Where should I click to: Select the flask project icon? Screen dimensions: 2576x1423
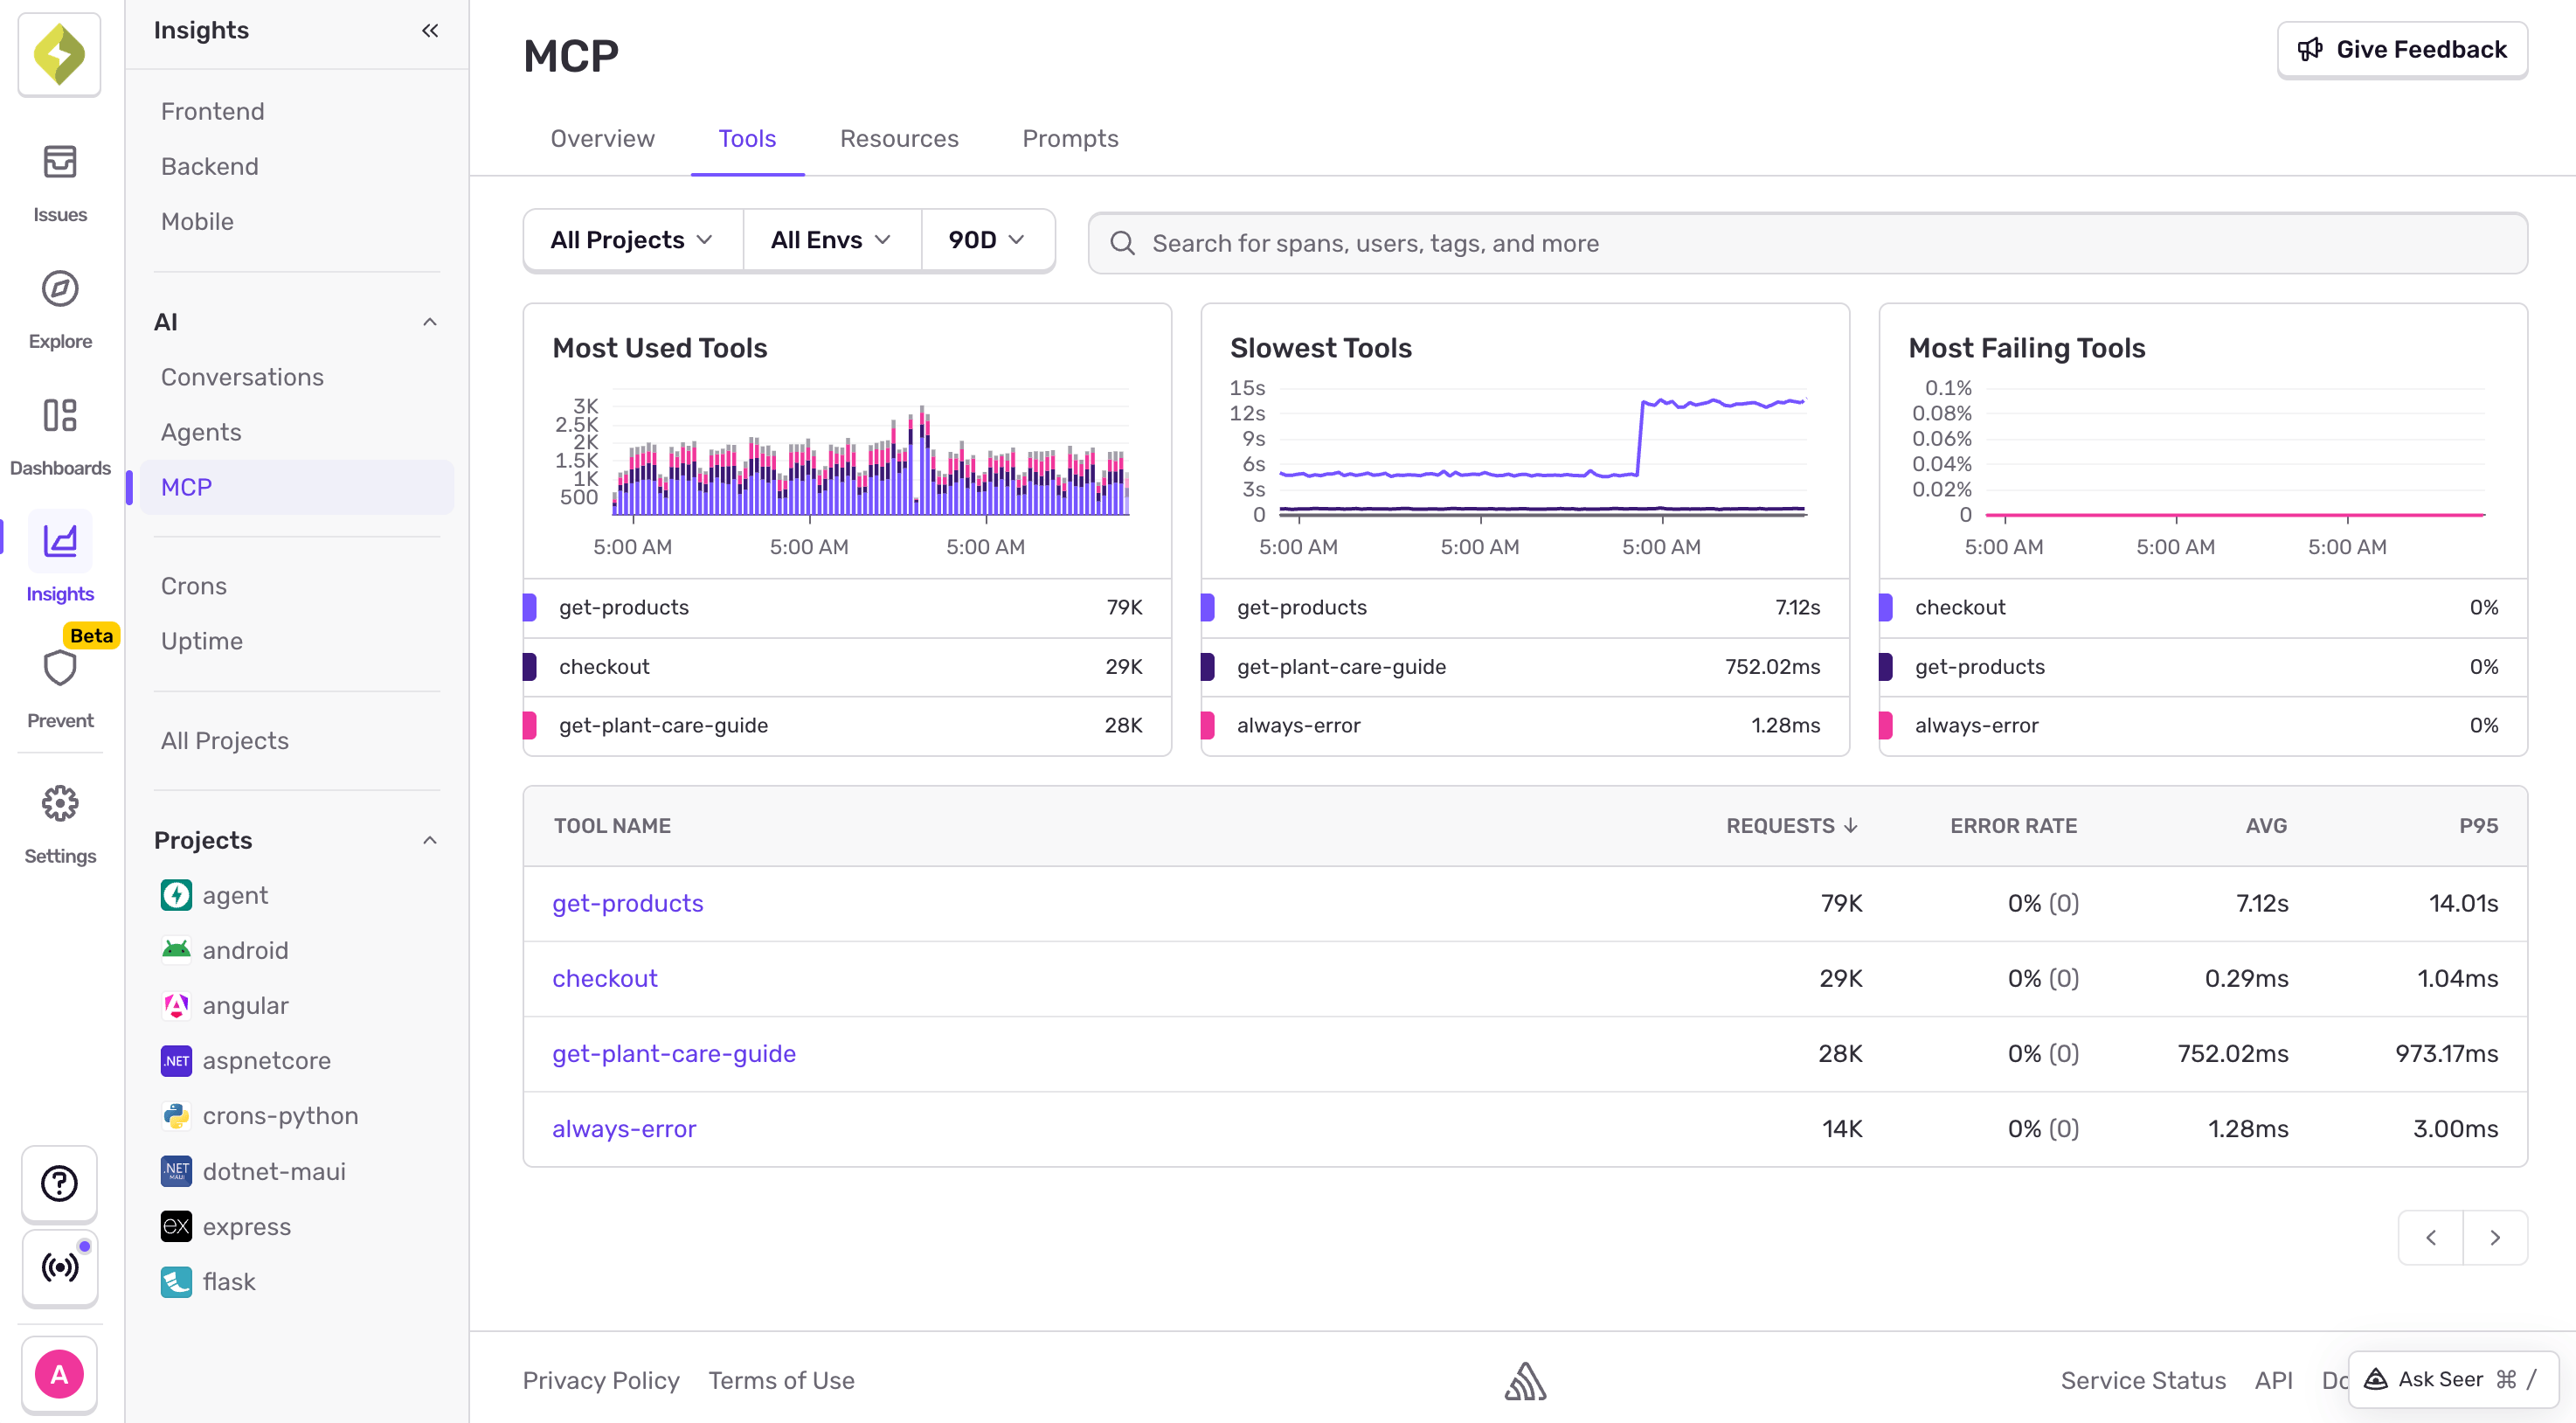click(176, 1281)
